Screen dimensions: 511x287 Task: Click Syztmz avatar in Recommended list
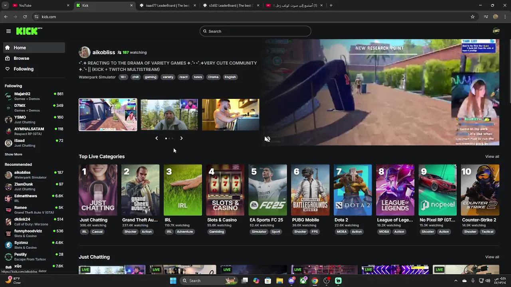[x=8, y=245]
